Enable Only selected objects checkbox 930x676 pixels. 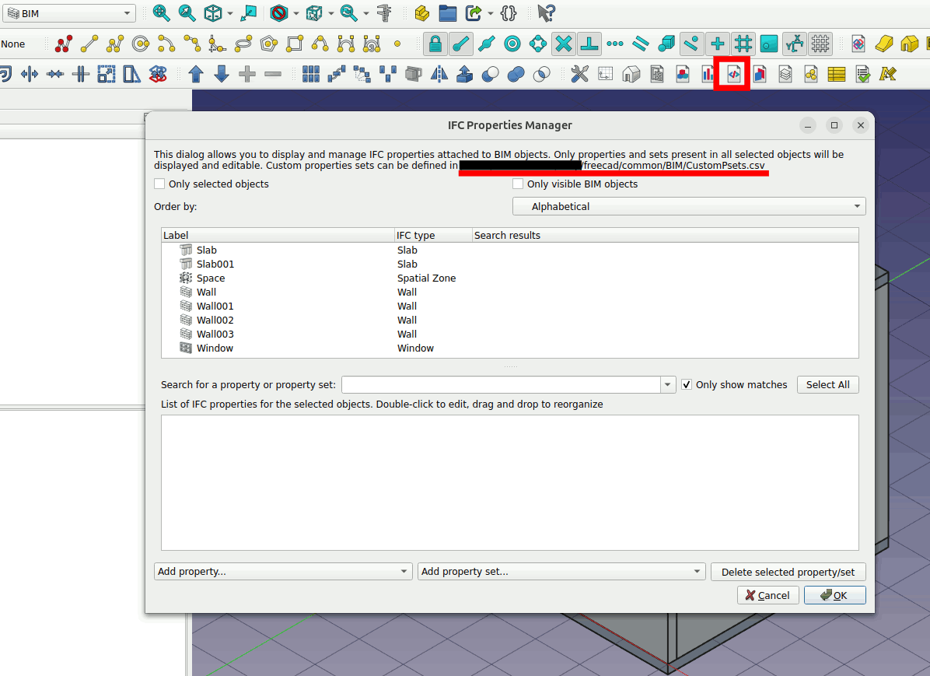pyautogui.click(x=160, y=184)
